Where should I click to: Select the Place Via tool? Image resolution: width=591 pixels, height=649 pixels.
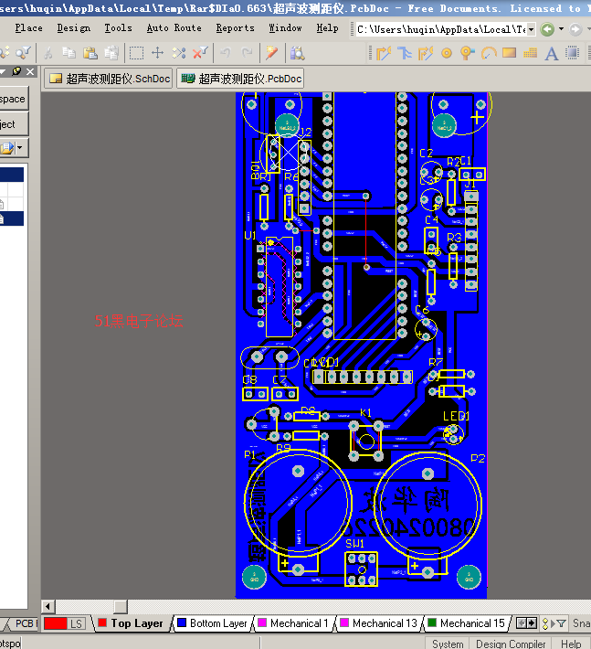pyautogui.click(x=468, y=53)
